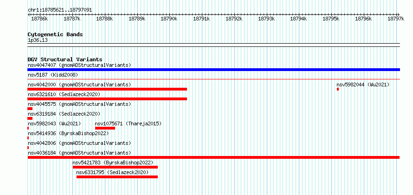Open the nsv5187 (Kidd2008) label
The height and width of the screenshot is (195, 413).
53,75
